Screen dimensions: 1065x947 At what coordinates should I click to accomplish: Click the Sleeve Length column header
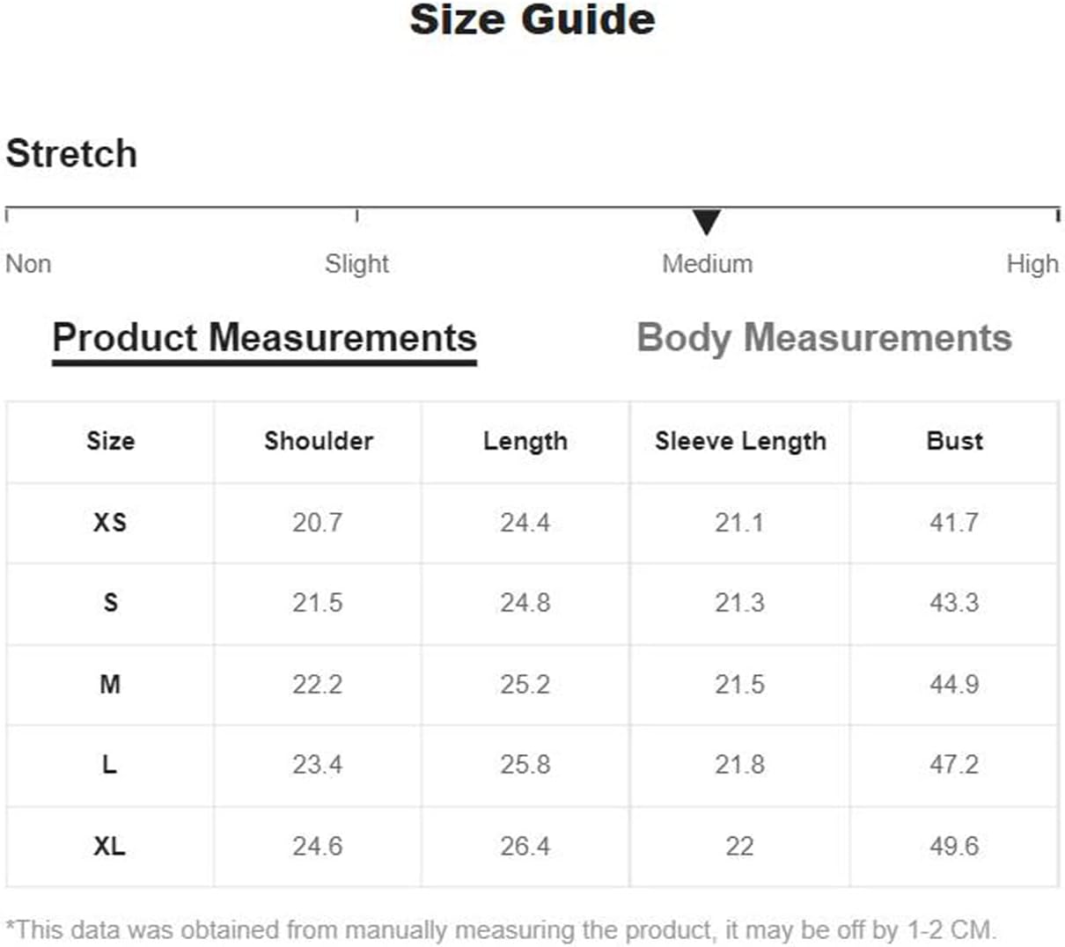coord(740,442)
